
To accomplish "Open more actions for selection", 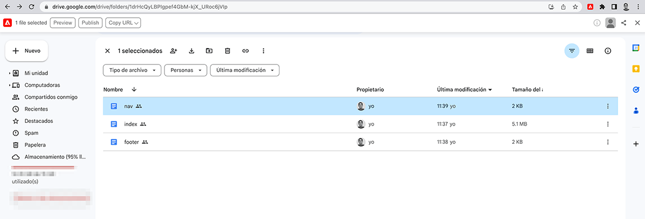I will click(x=263, y=51).
